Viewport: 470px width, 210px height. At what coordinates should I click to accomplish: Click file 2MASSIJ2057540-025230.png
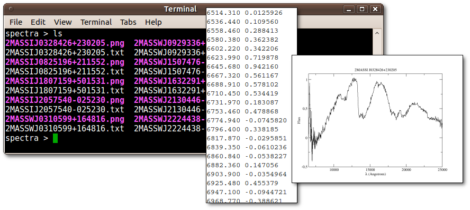pyautogui.click(x=65, y=100)
